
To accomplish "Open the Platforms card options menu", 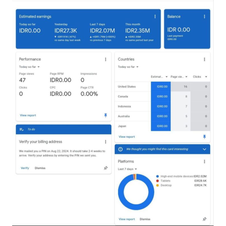I will (x=205, y=161).
